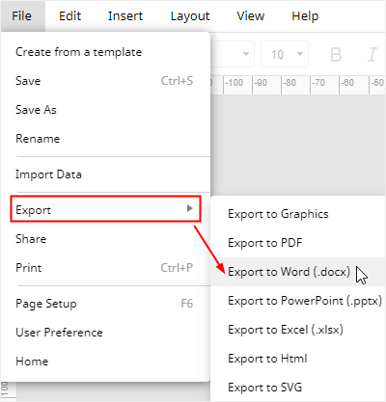
Task: Open the Help menu
Action: (305, 16)
